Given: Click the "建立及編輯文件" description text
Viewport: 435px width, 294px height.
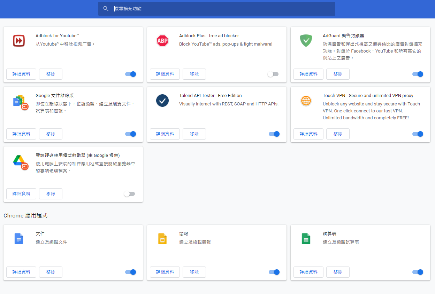Looking at the screenshot, I should [52, 242].
